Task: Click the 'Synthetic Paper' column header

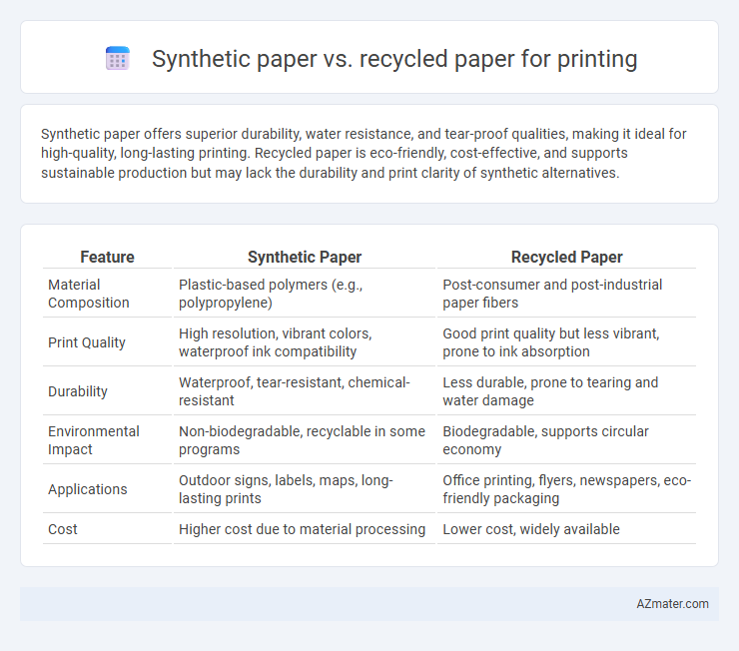Action: coord(305,257)
